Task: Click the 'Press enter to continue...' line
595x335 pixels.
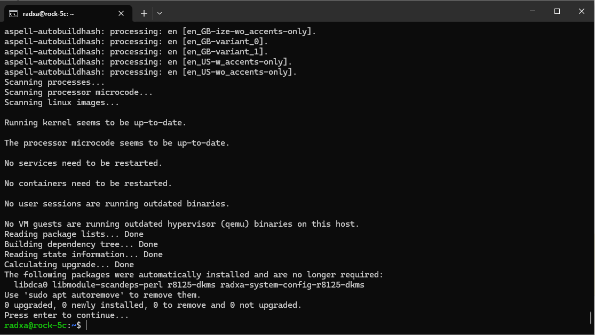Action: coord(66,315)
